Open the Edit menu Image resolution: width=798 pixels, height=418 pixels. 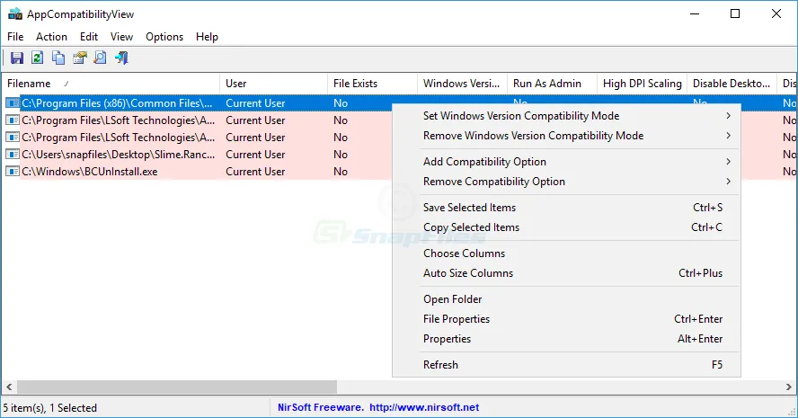pos(89,37)
